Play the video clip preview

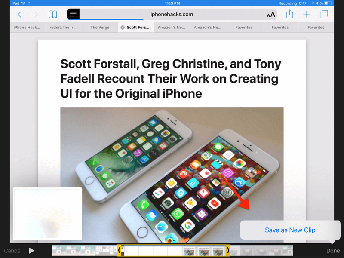point(31,250)
